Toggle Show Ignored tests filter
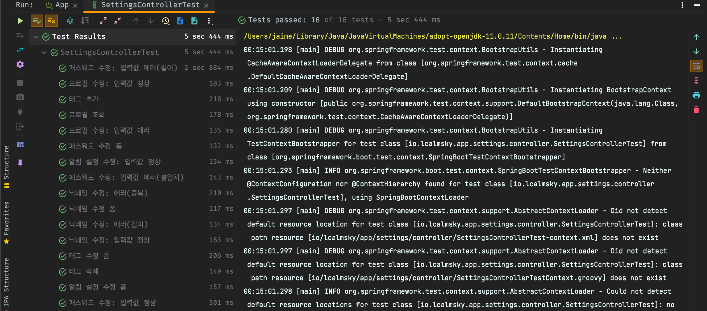The image size is (707, 311). [51, 21]
